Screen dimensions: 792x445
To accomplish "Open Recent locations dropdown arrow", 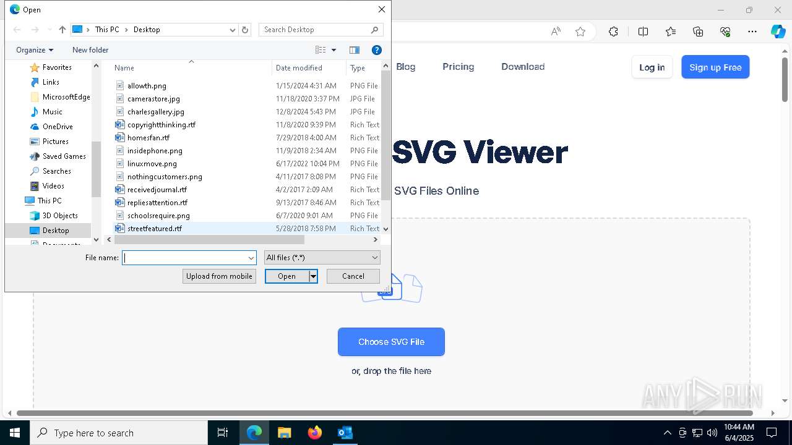I will (x=49, y=30).
